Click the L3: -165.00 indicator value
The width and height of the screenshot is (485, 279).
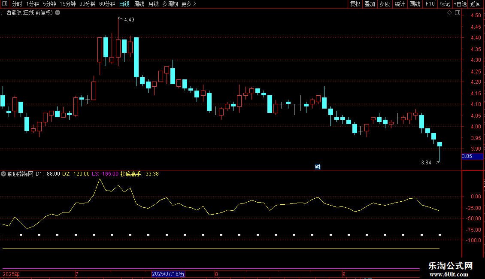[105, 174]
